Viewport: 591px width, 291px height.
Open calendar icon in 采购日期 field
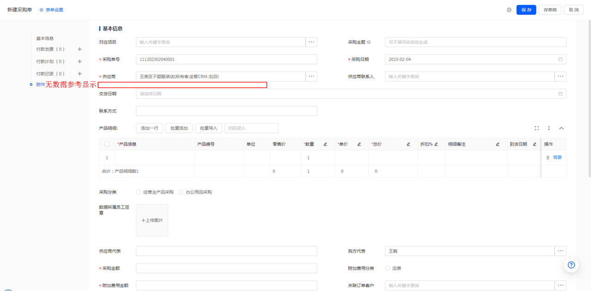coord(561,59)
